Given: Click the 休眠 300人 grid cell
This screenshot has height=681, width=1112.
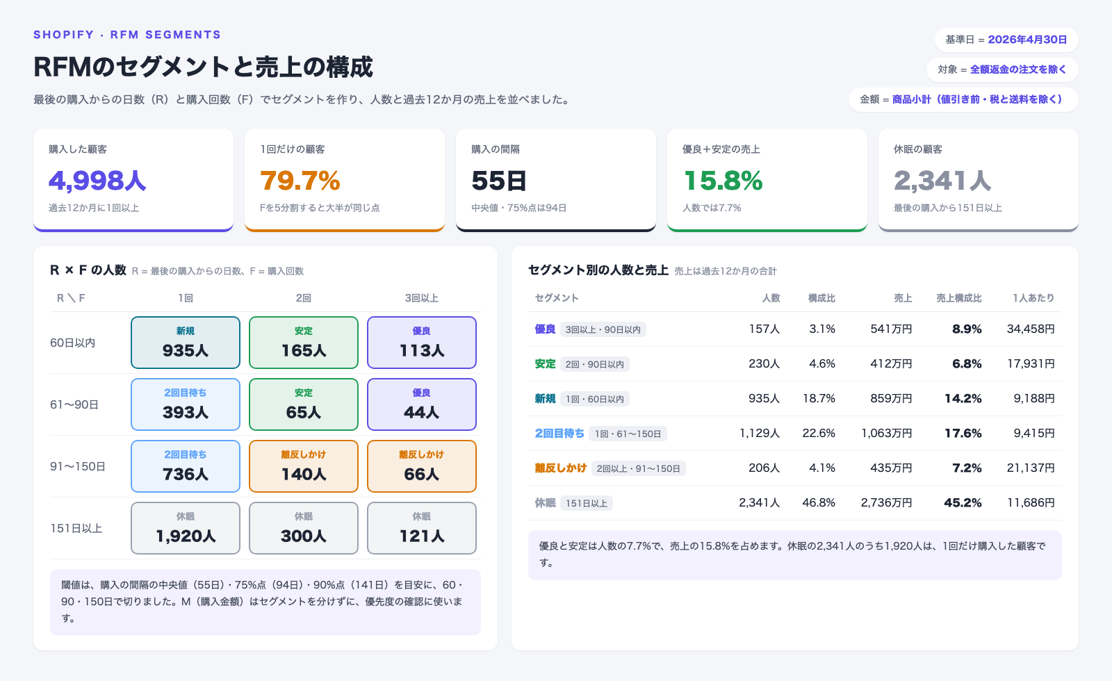Looking at the screenshot, I should 304,528.
